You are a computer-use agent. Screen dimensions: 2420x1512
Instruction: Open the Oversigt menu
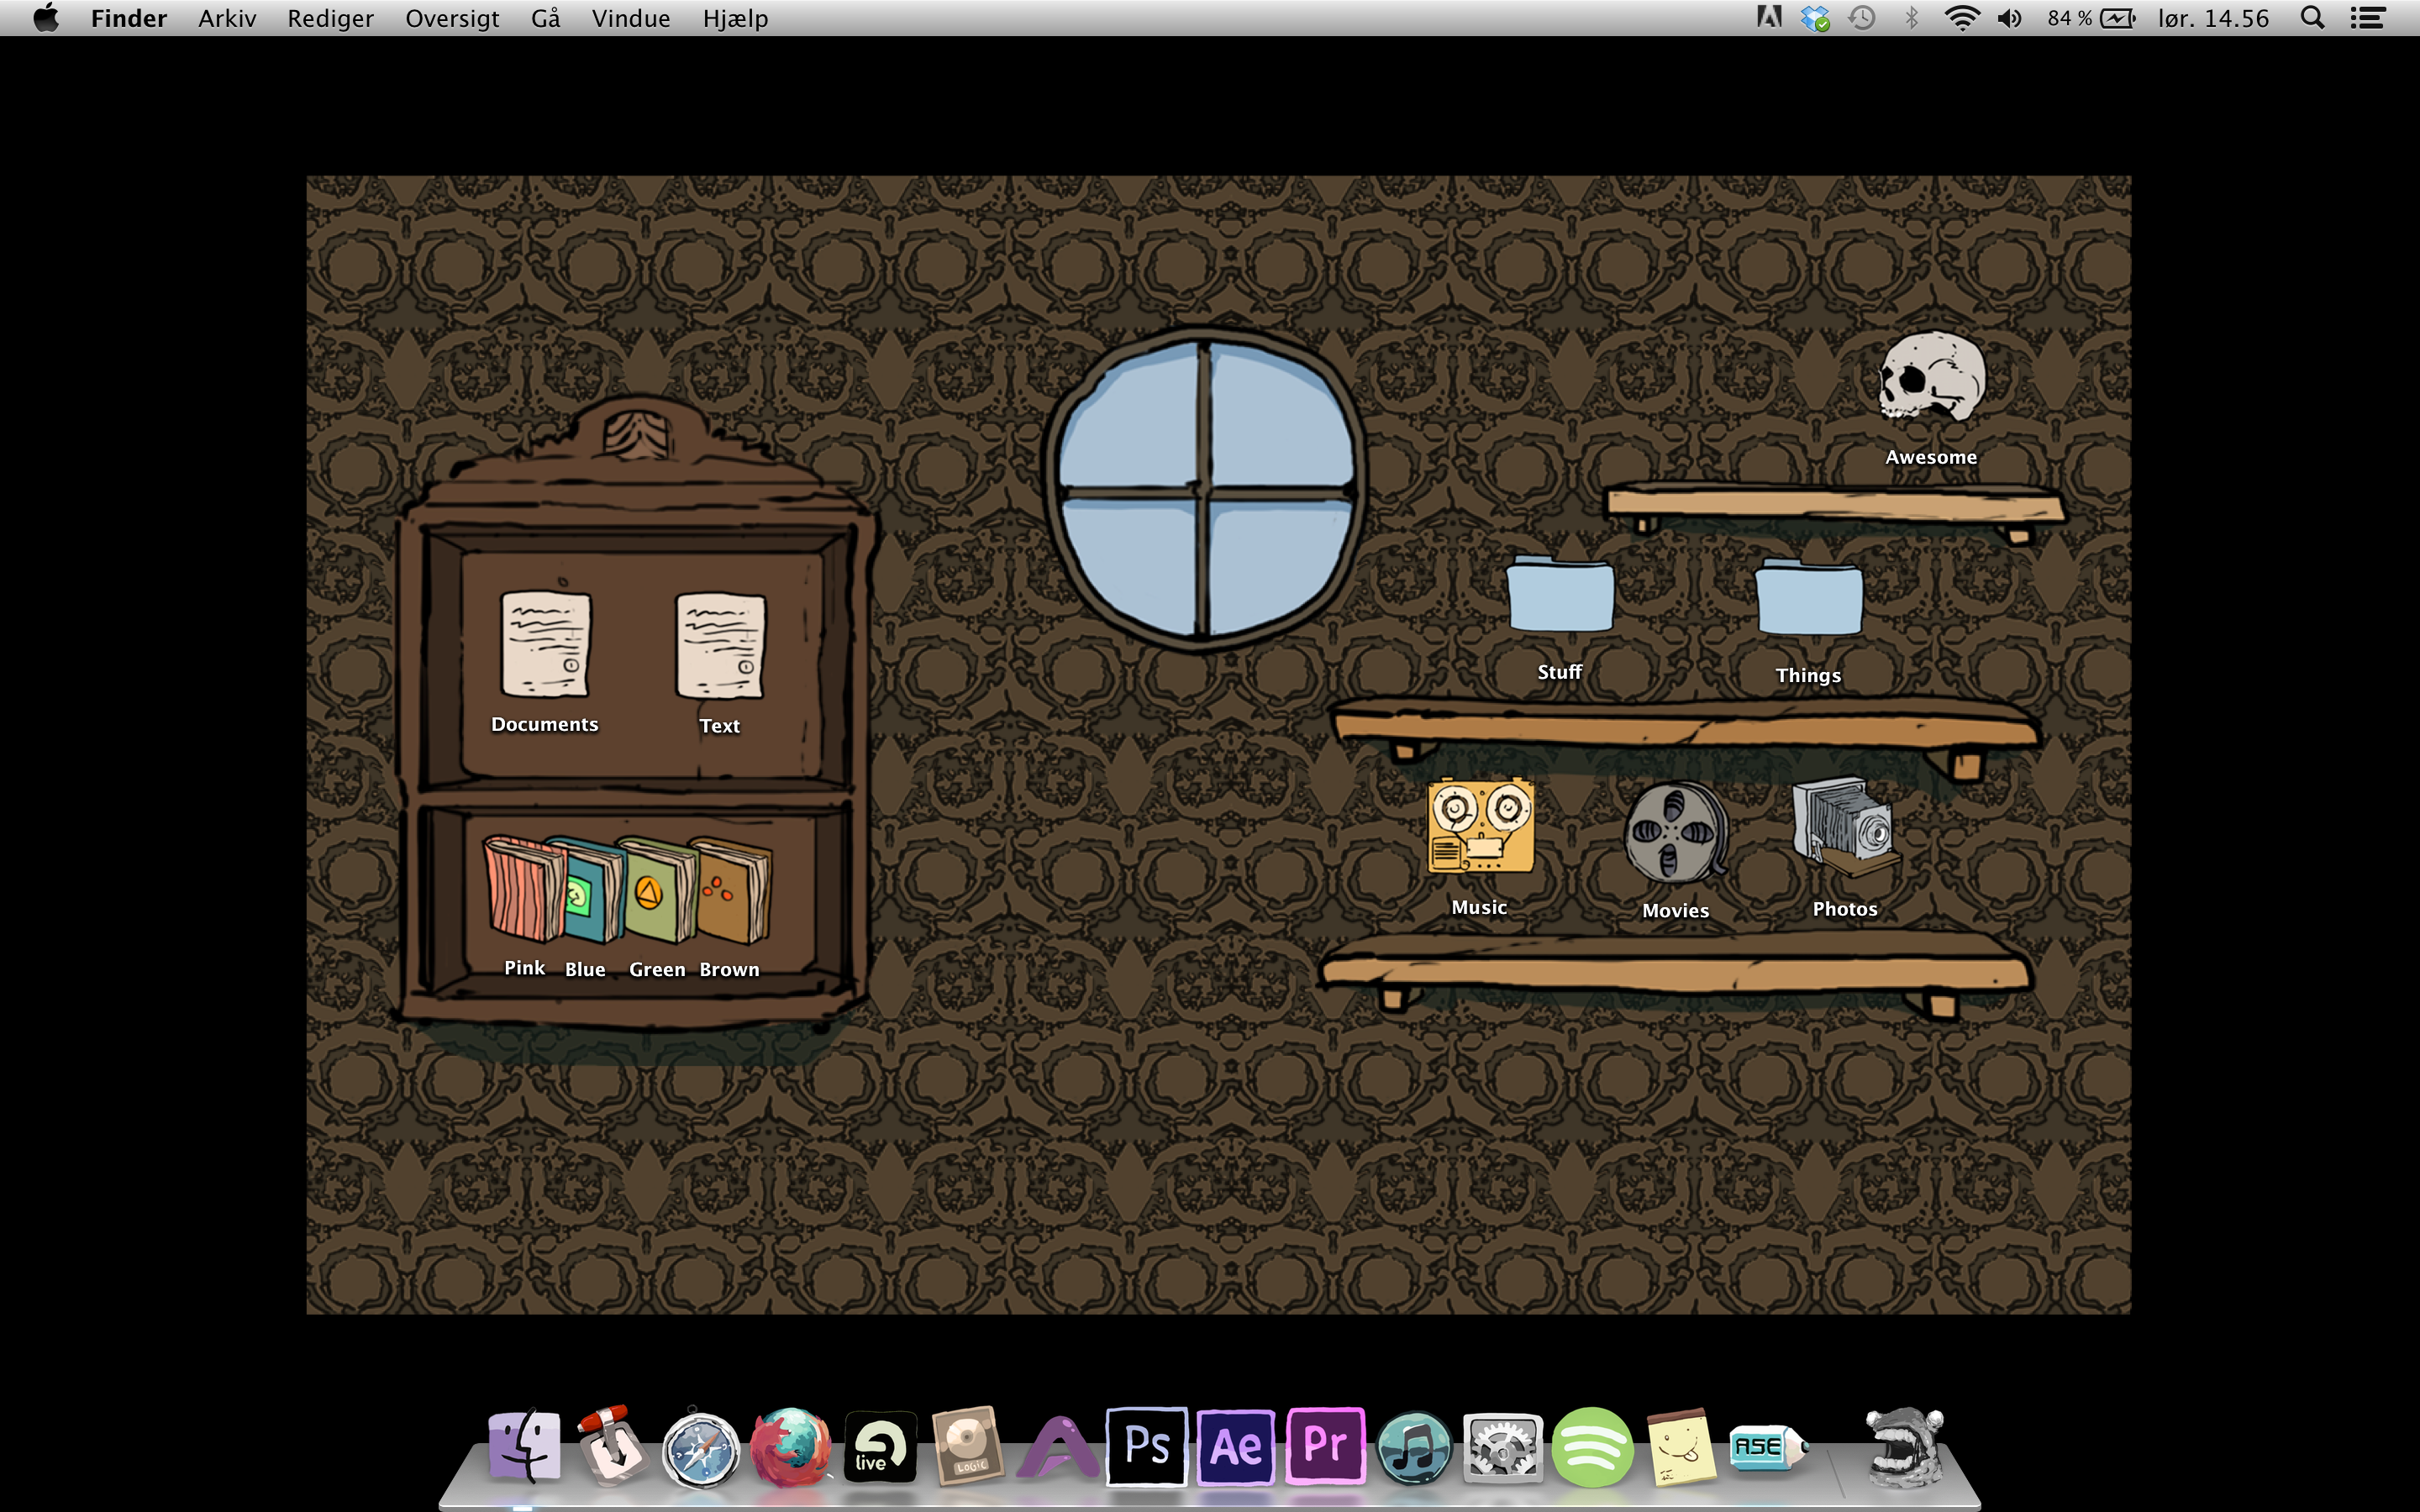point(452,18)
